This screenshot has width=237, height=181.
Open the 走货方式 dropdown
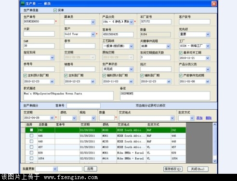192,118
